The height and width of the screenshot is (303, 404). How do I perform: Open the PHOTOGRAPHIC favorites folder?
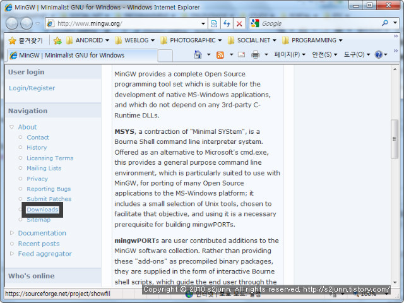click(x=191, y=40)
